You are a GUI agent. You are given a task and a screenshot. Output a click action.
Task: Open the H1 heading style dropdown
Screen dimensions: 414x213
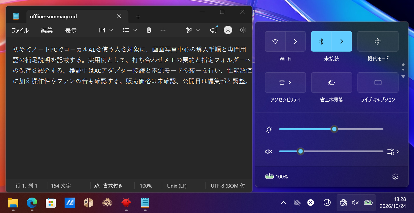(106, 30)
